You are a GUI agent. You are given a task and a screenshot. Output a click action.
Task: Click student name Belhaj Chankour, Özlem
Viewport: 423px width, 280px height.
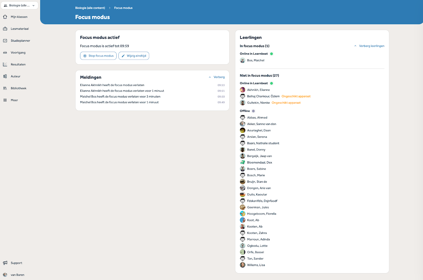263,96
